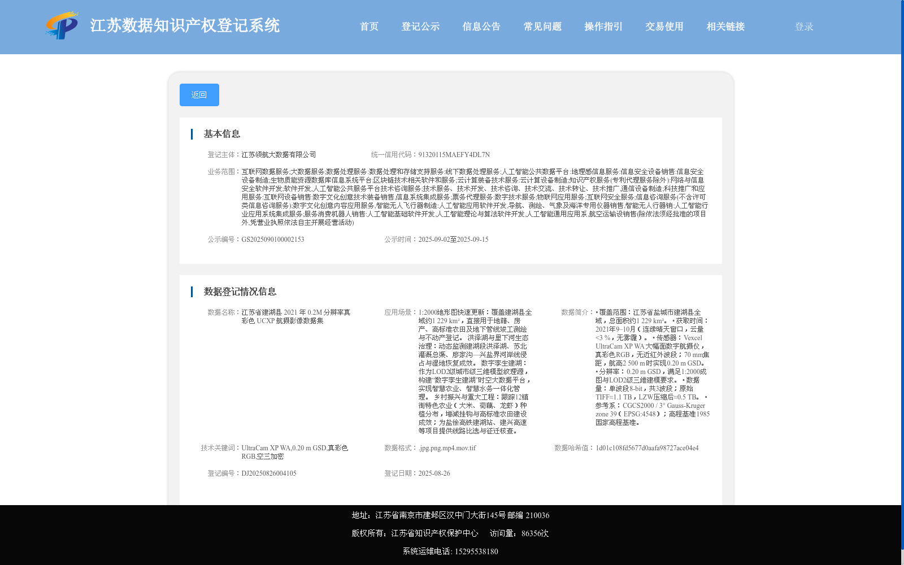Open the 操作指引 guide page

pyautogui.click(x=603, y=27)
